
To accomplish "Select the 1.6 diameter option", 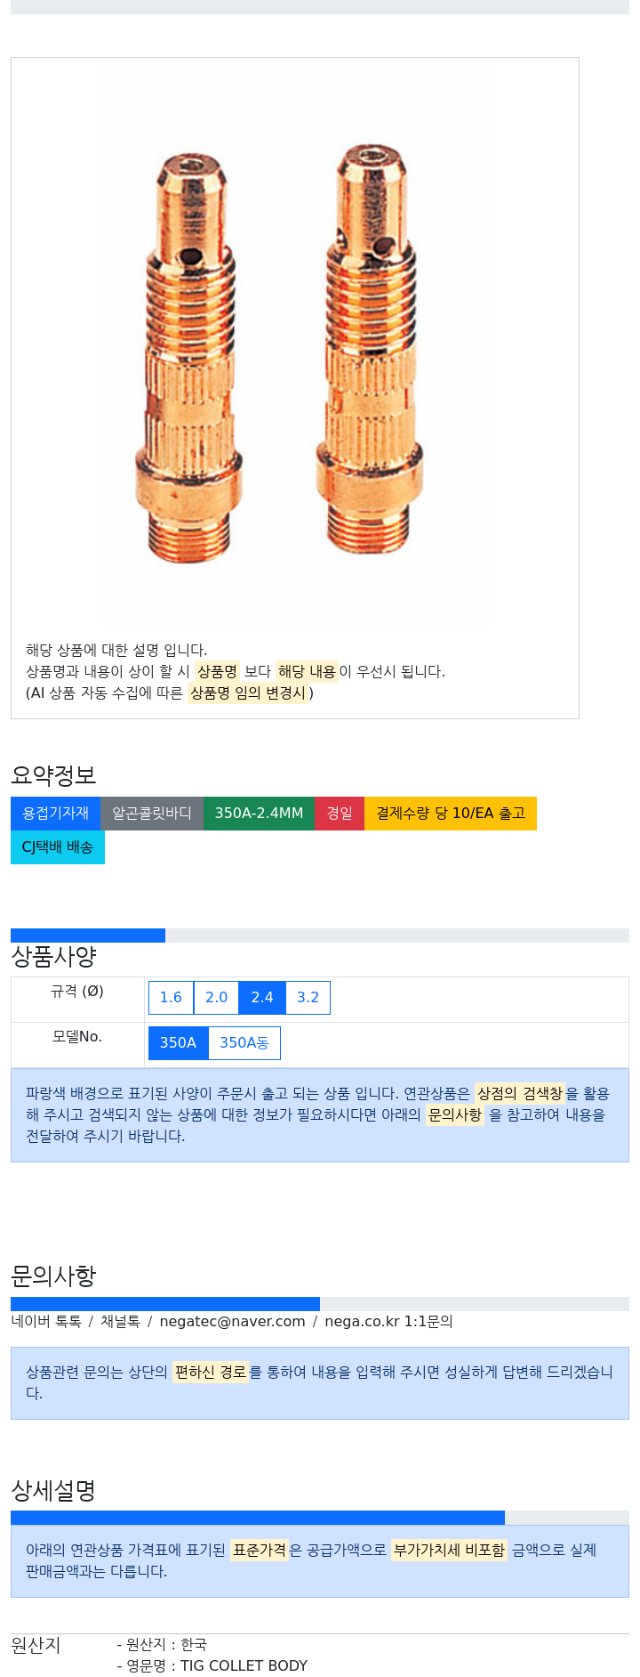I will (171, 998).
